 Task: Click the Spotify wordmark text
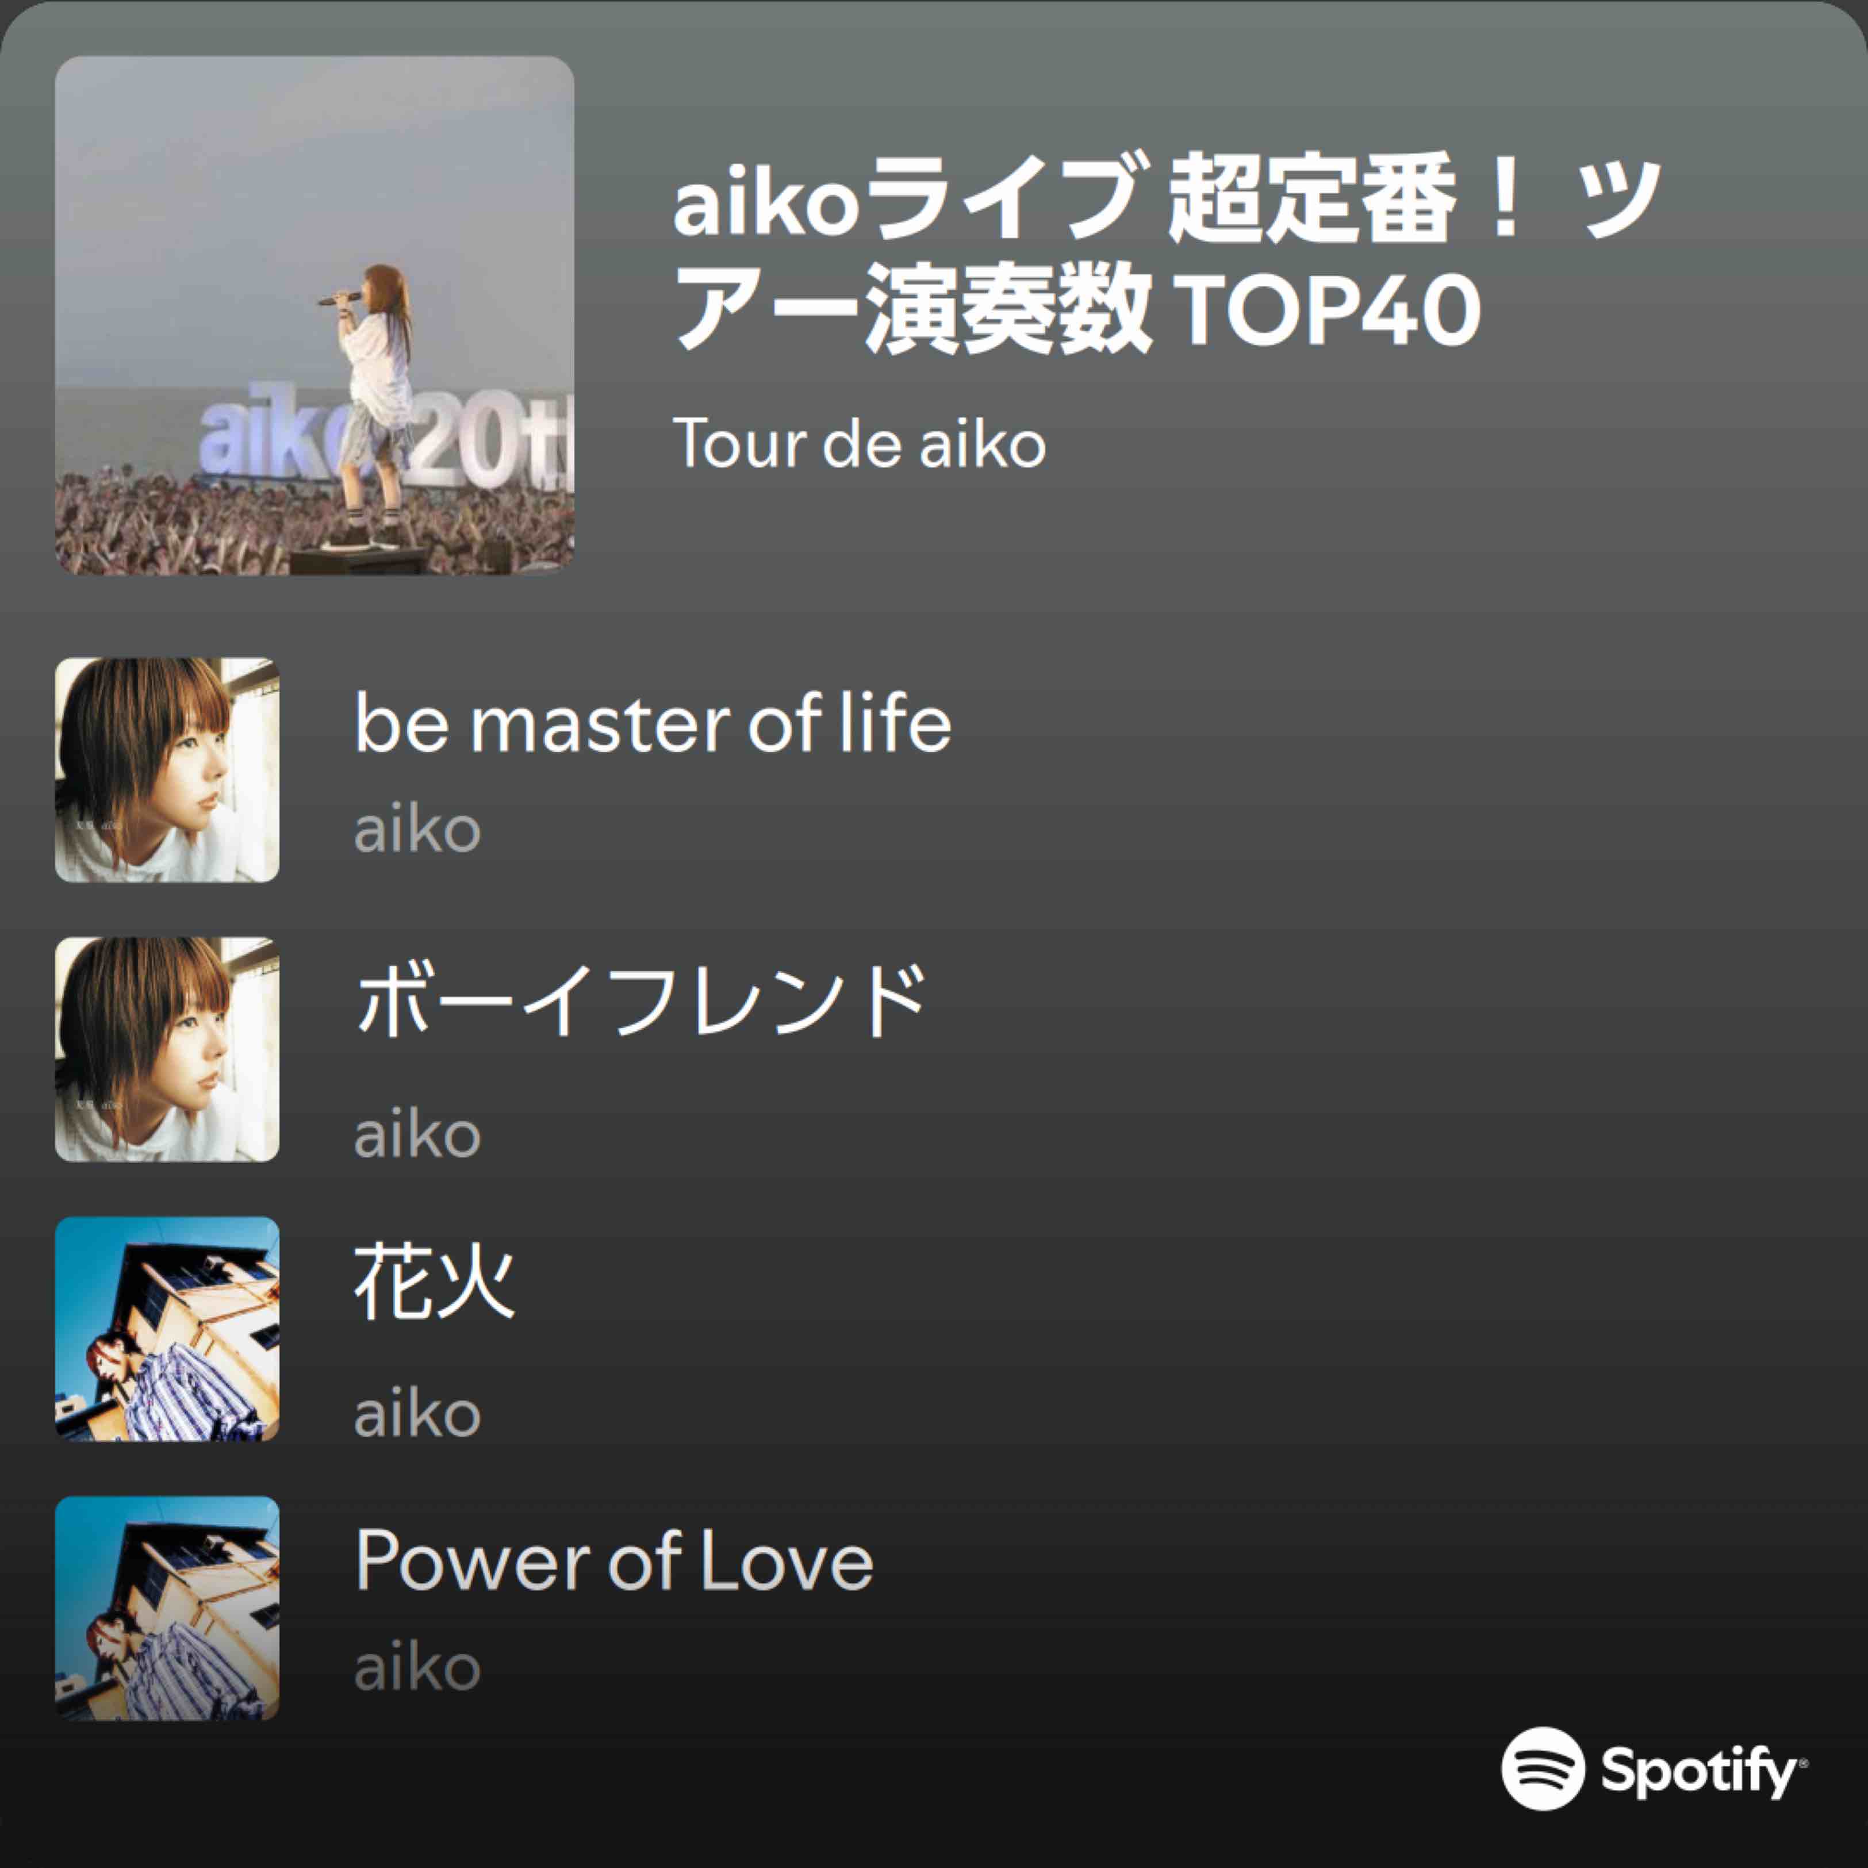click(1699, 1770)
